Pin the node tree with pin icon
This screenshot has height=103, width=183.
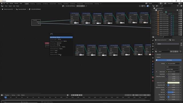pyautogui.click(x=86, y=6)
